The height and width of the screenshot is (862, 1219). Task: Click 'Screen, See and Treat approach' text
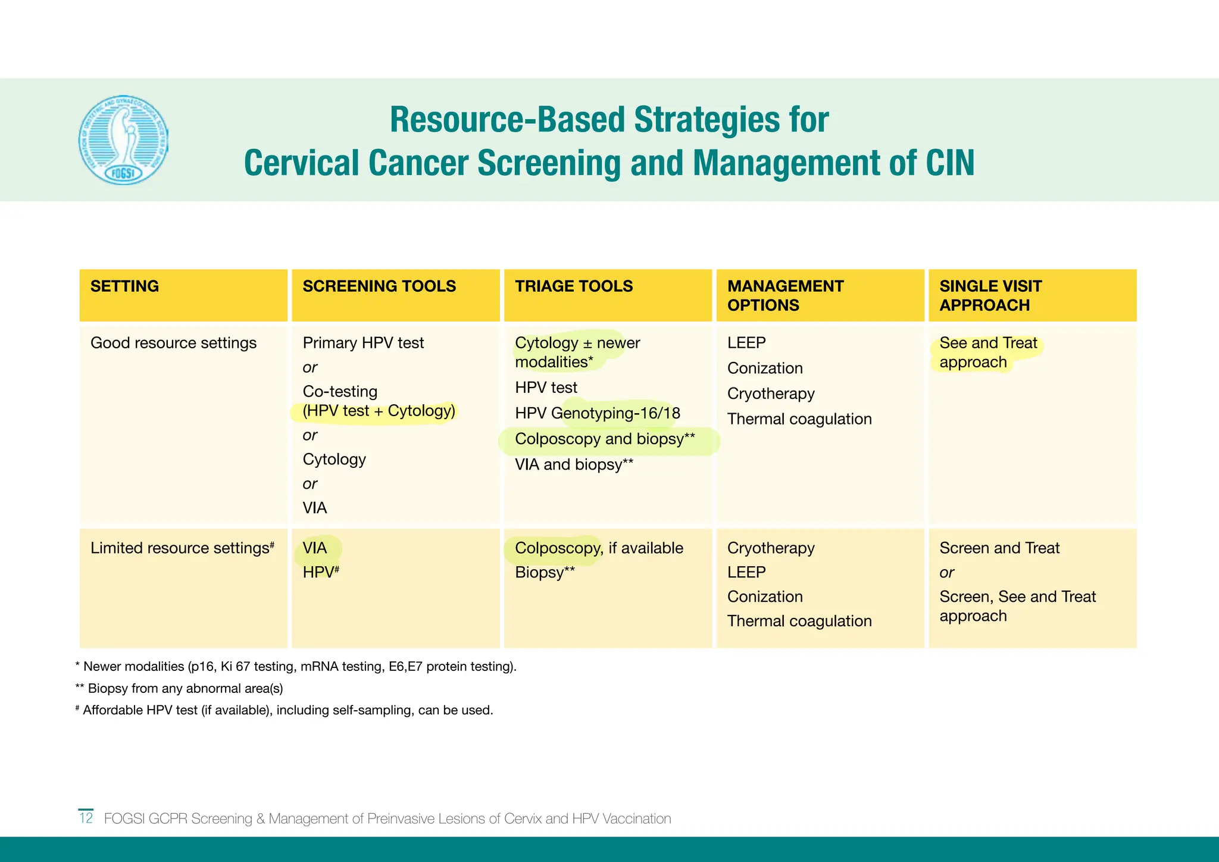[1017, 606]
